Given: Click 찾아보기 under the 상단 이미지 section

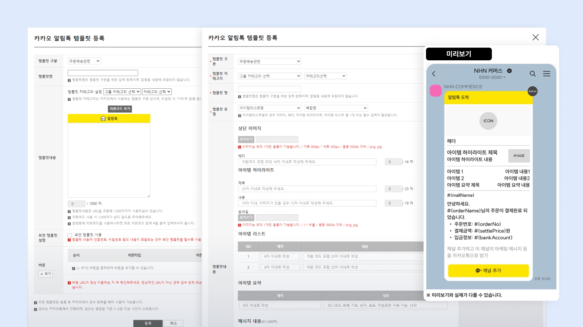Looking at the screenshot, I should point(246,139).
